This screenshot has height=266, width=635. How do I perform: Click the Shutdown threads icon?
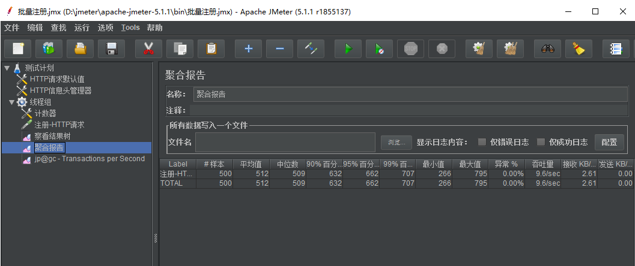(x=442, y=49)
